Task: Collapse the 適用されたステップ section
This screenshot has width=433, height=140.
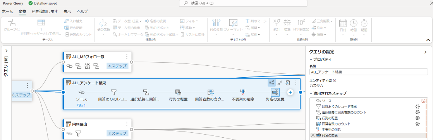Action: pos(311,93)
